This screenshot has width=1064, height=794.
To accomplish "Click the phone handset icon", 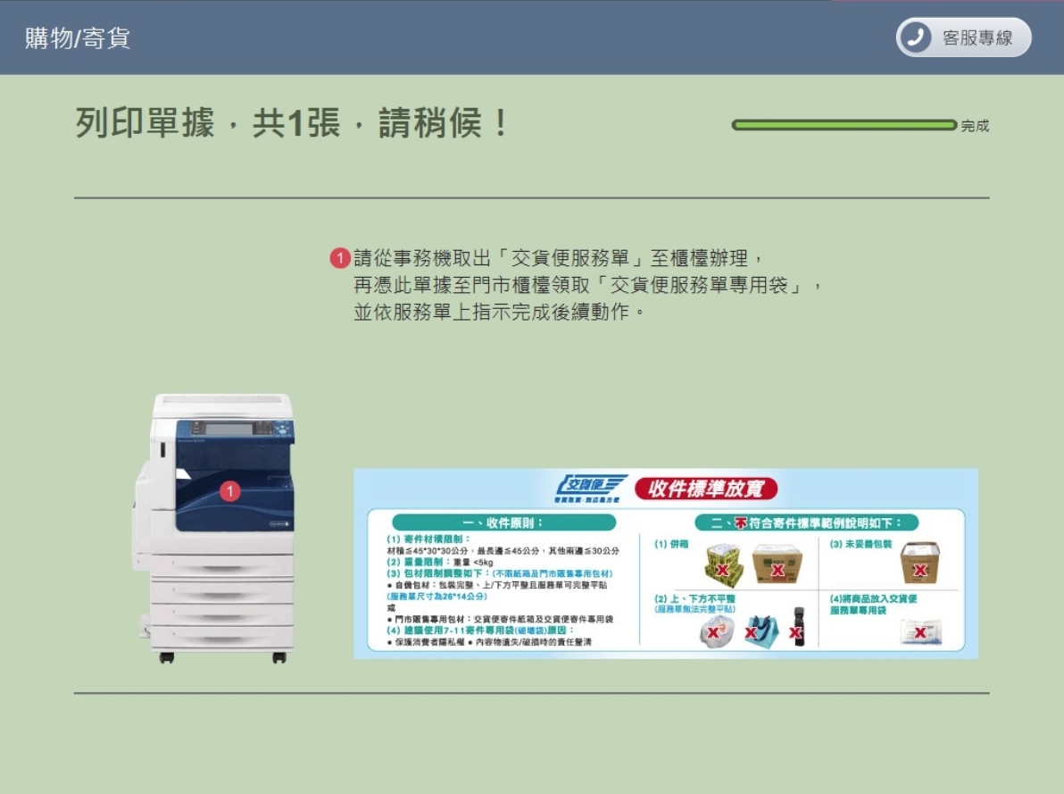I will (915, 38).
